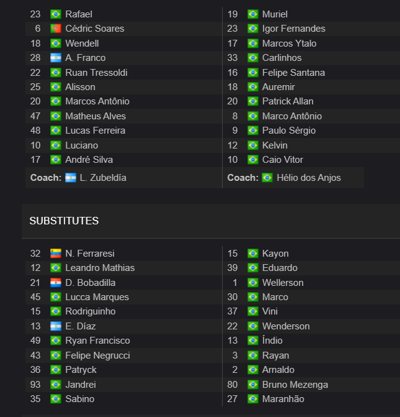Image resolution: width=400 pixels, height=417 pixels.
Task: Open André Silva's player page
Action: point(89,160)
